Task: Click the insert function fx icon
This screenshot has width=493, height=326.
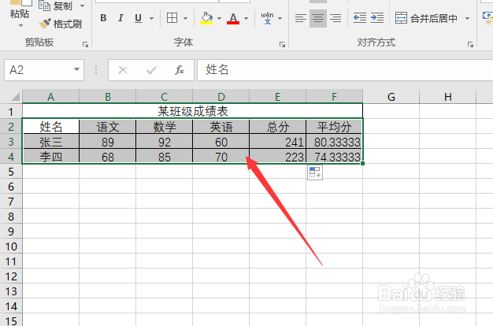Action: (x=180, y=70)
